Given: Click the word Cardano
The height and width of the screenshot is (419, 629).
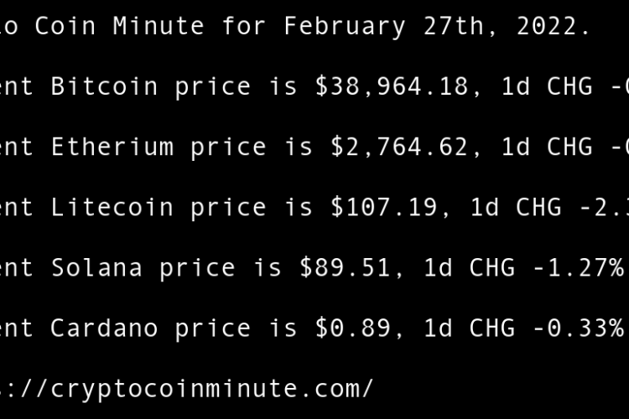Looking at the screenshot, I should click(x=104, y=328).
